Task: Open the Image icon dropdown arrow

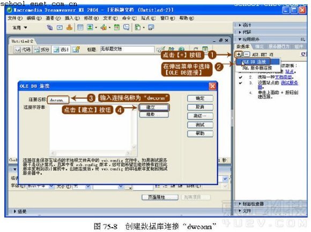Action: tap(96, 27)
